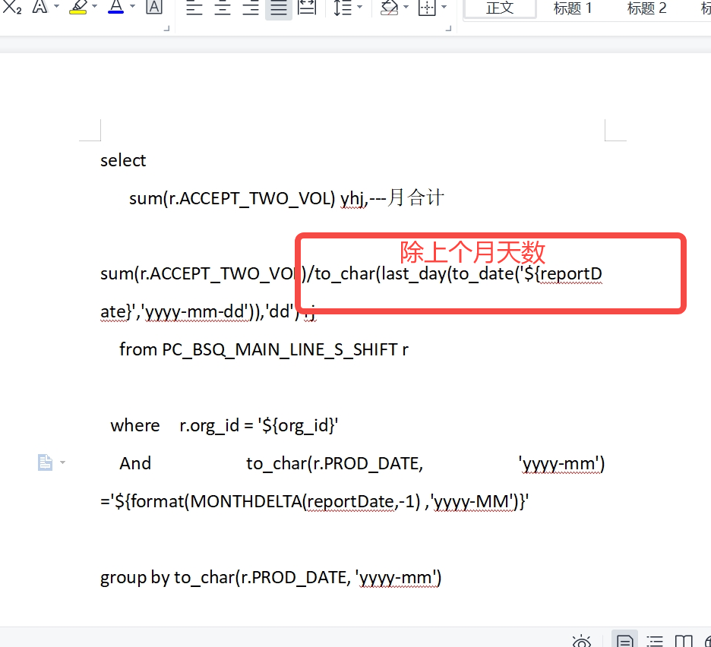Image resolution: width=711 pixels, height=647 pixels.
Task: Open the highlight color dropdown arrow
Action: pos(95,6)
